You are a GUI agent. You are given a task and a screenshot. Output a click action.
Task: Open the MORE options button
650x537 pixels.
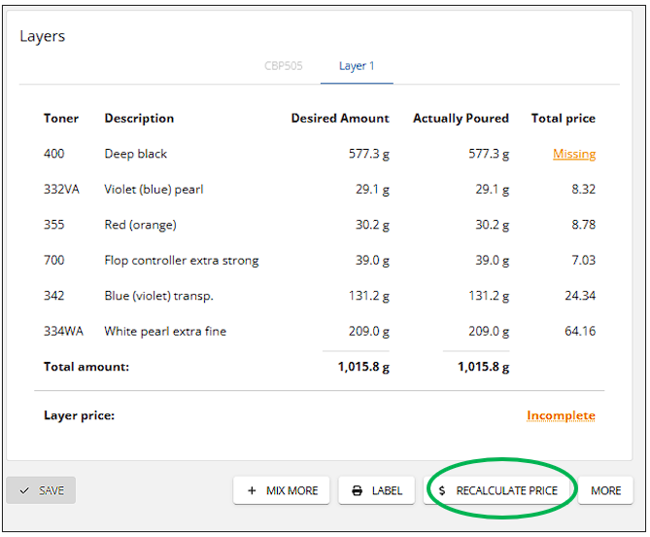point(605,490)
